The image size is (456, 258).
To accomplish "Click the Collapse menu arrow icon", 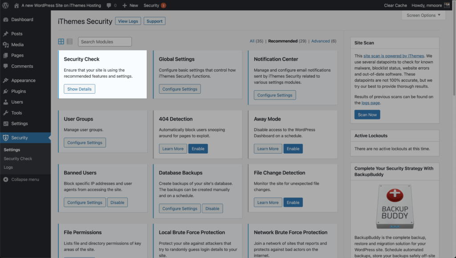I will (5, 179).
